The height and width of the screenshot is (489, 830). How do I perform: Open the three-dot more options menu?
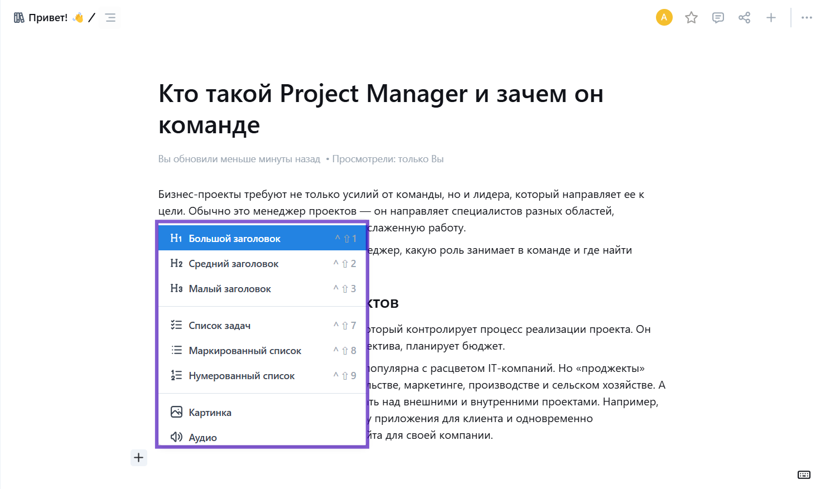[807, 18]
